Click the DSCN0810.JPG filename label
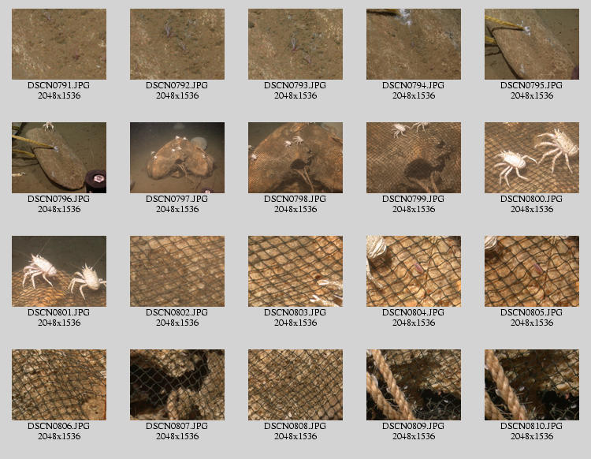 532,426
